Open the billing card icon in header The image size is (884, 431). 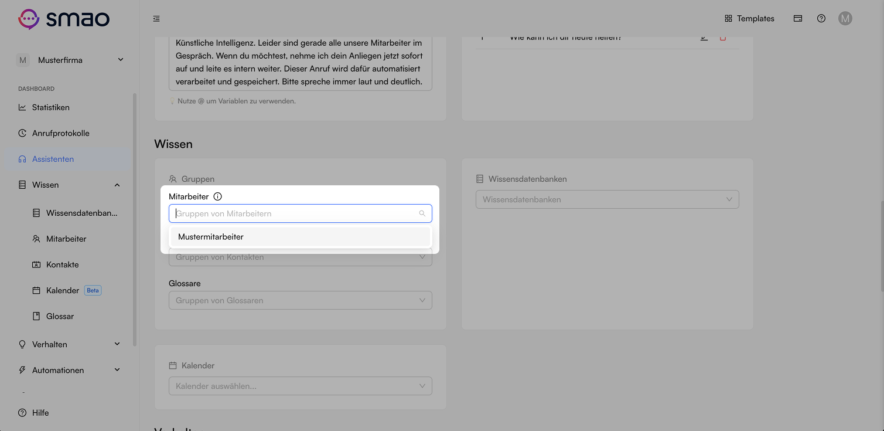coord(798,19)
